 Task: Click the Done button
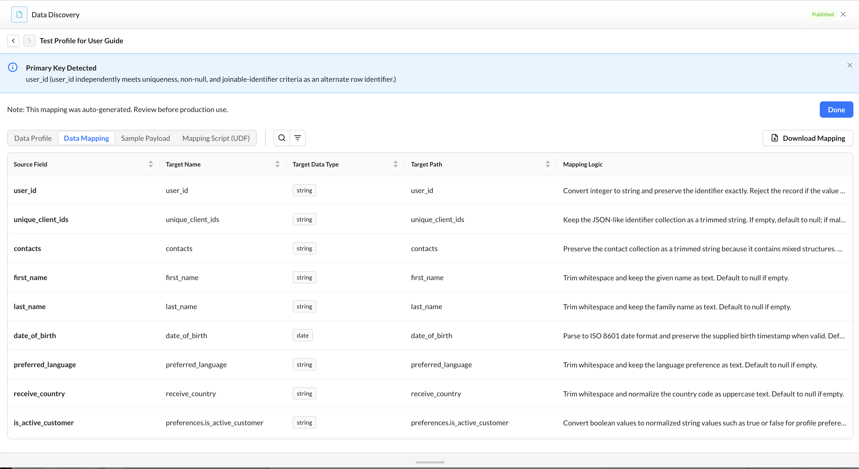[x=836, y=109]
